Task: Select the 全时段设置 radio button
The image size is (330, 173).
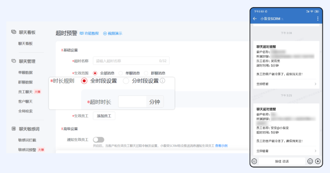Action: tap(84, 81)
